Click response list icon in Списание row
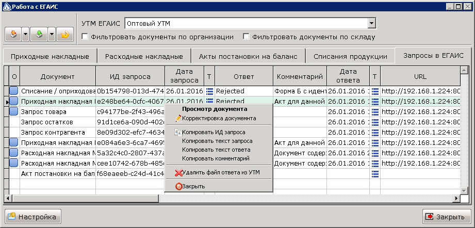Screen dimensions: 475x228 click(375, 91)
